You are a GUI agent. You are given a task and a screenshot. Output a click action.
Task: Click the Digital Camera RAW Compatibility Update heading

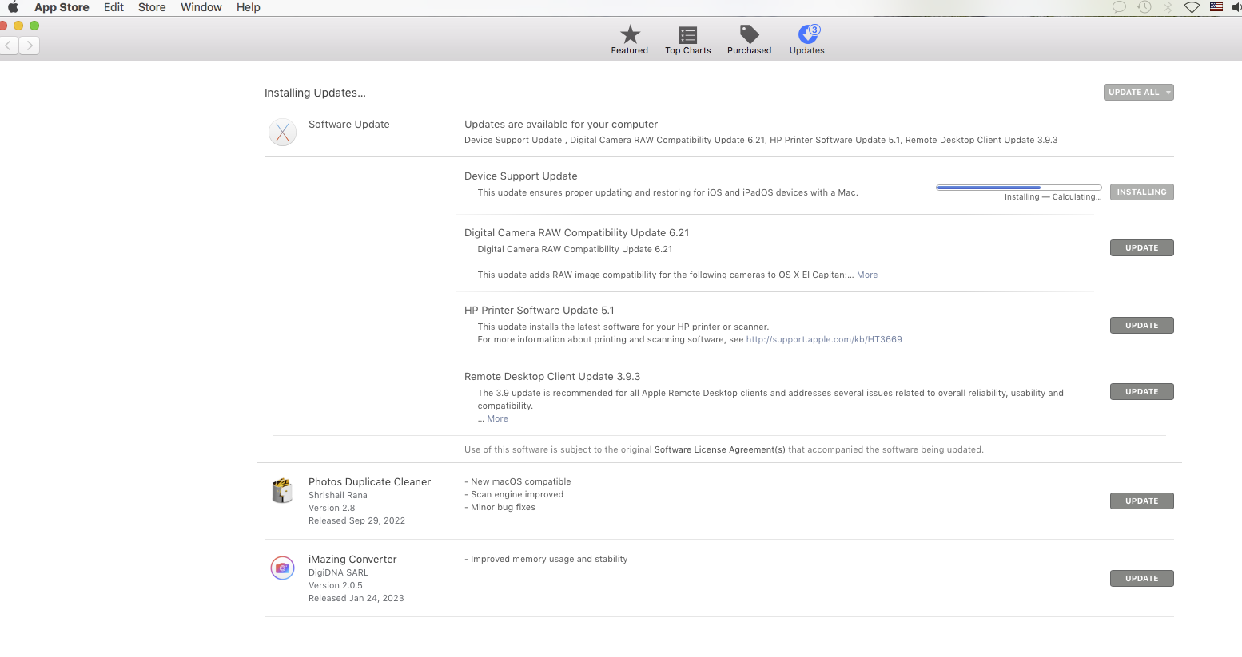point(577,233)
